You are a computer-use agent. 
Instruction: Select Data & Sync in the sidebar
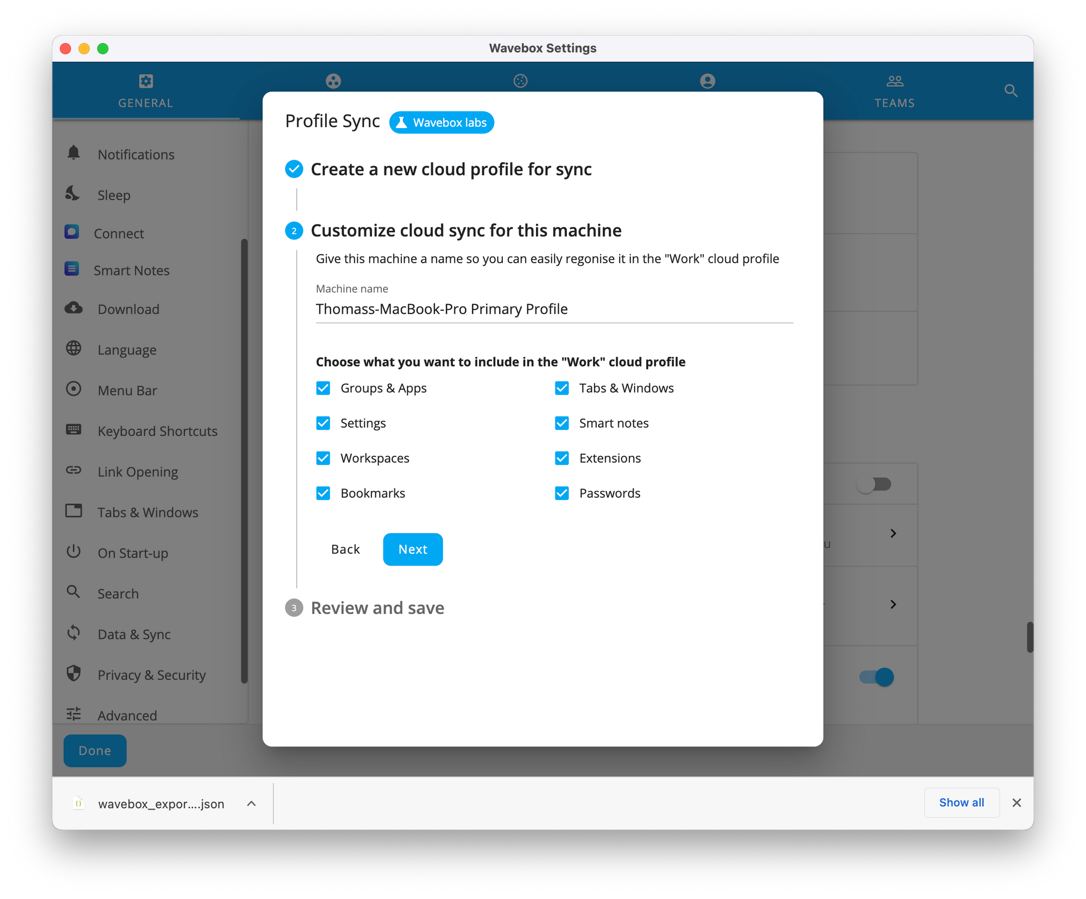tap(134, 635)
